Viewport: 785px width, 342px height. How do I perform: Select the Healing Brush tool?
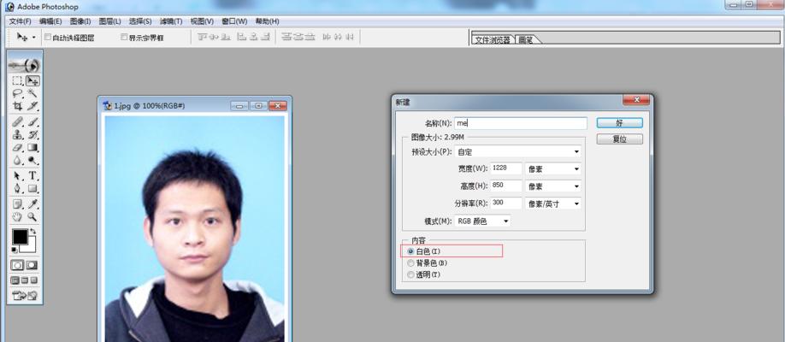coord(18,121)
